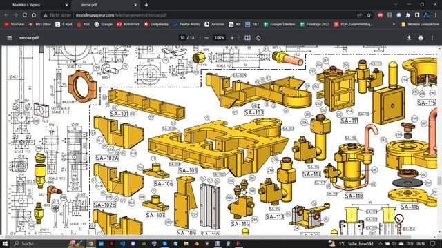Viewport: 442px width, 248px height.
Task: Show hidden system tray icons
Action: (381, 243)
